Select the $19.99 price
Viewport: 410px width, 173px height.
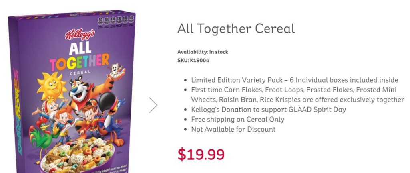[201, 155]
